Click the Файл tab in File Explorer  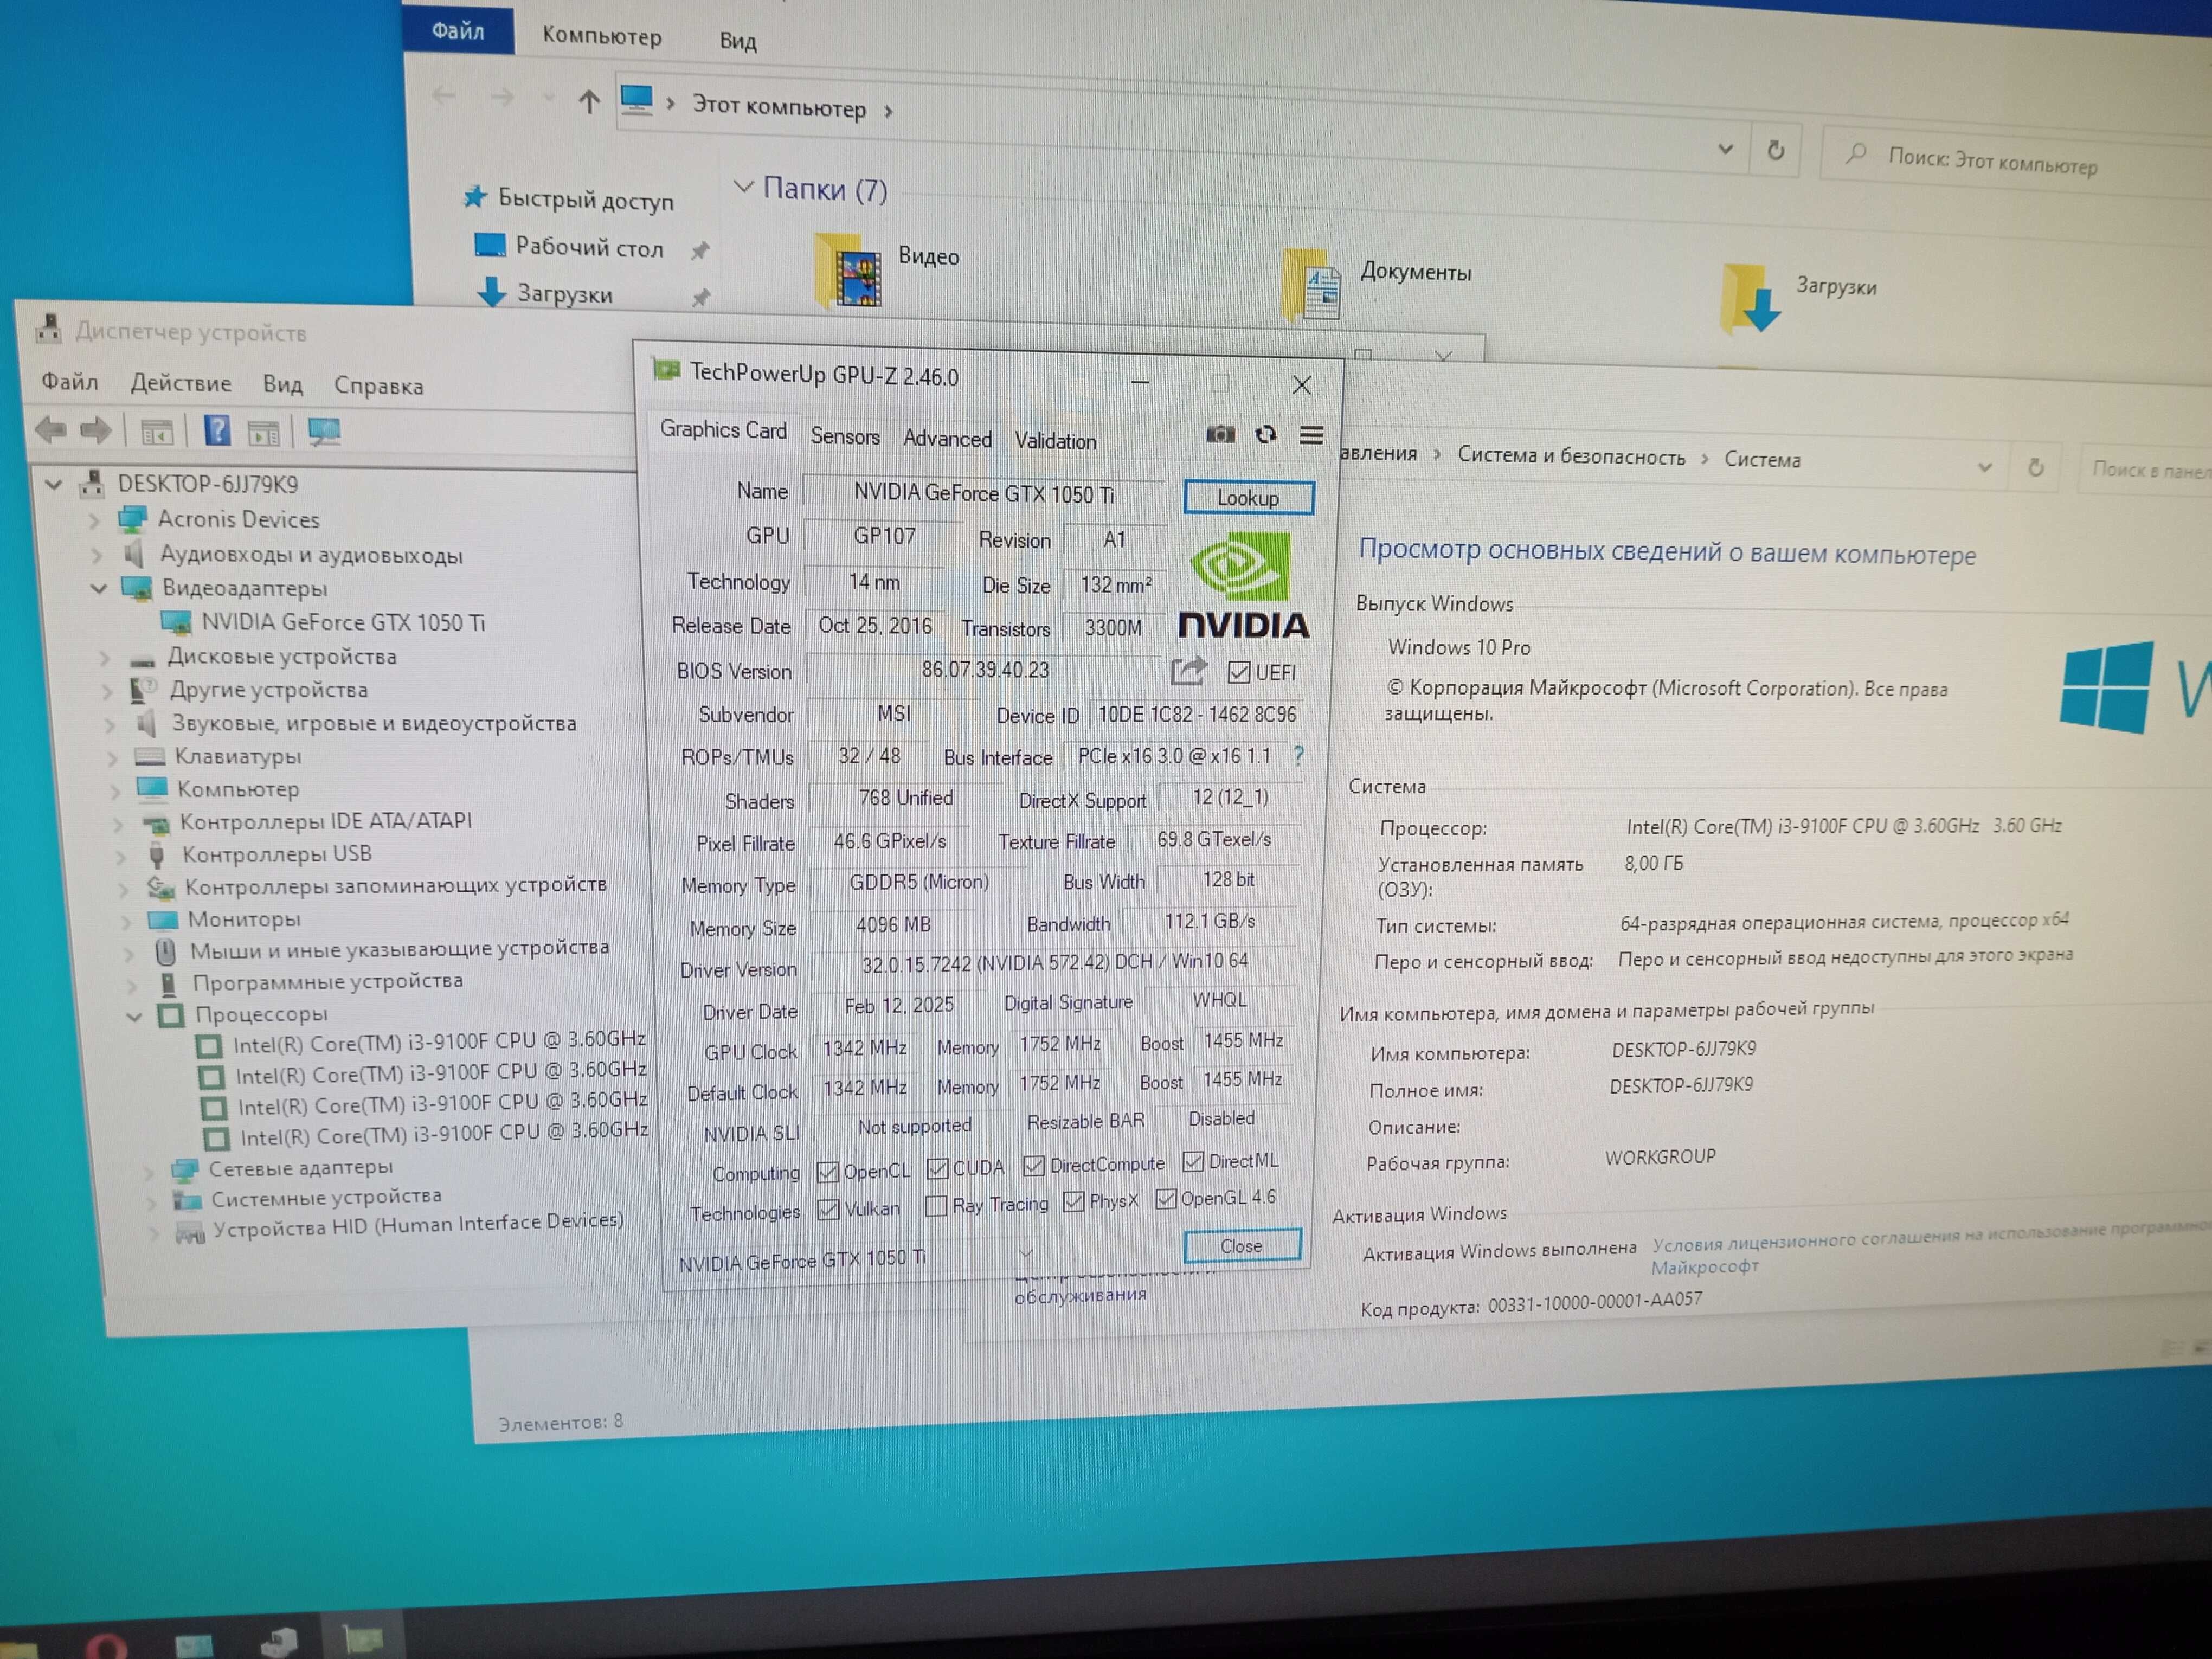(x=458, y=31)
